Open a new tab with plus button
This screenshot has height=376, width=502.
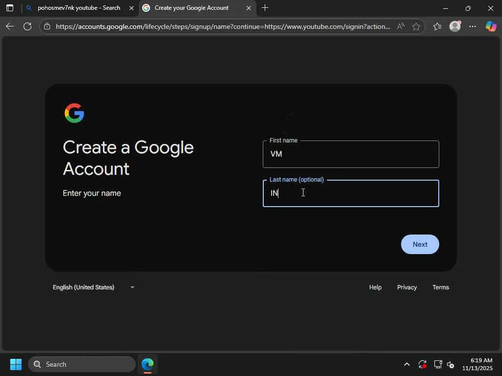(265, 8)
